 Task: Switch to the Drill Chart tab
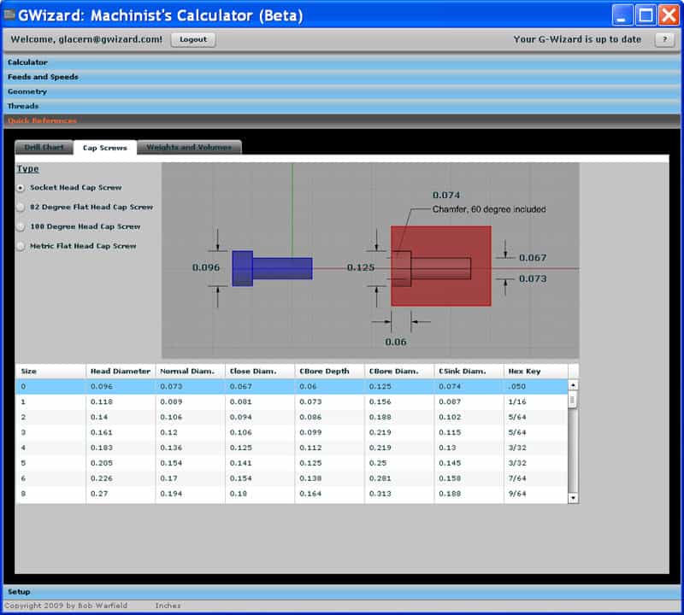pos(43,147)
